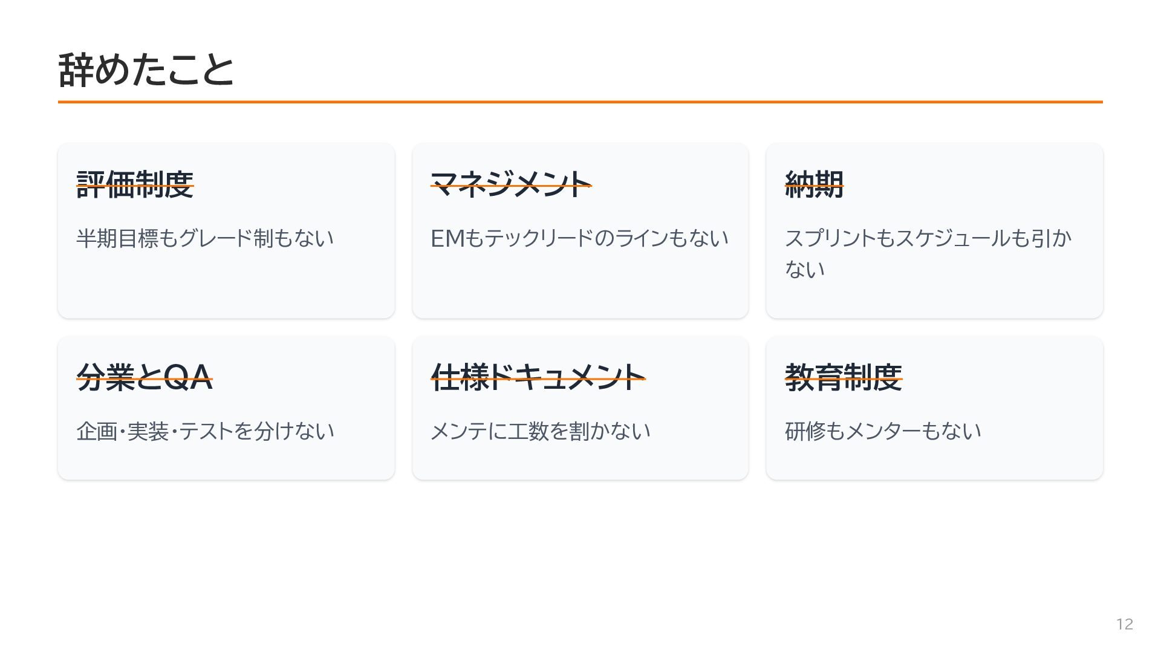
Task: Select the 評価制度 card heading
Action: point(135,184)
